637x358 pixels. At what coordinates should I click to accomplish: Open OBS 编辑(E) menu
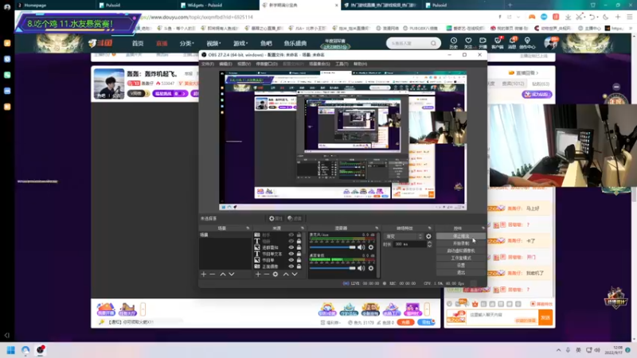tap(225, 64)
